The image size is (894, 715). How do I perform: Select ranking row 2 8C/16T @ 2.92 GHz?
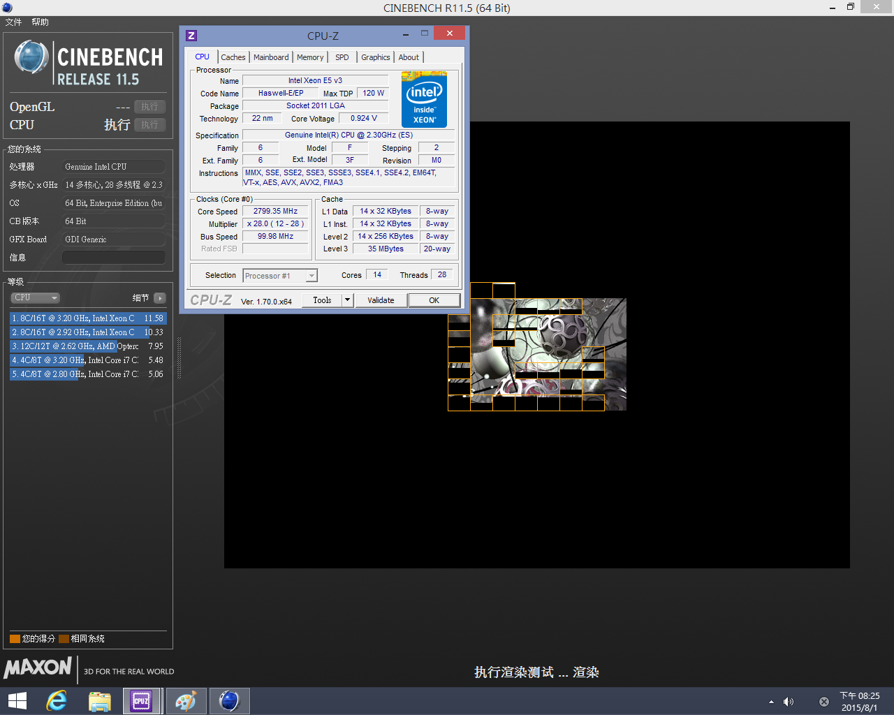[x=88, y=332]
